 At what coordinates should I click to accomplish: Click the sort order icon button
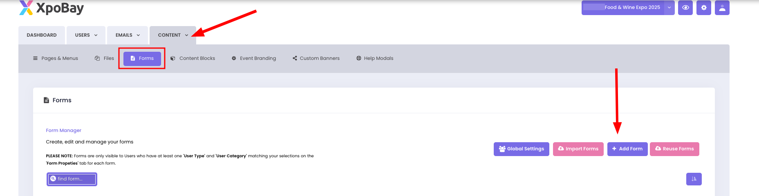pos(694,179)
